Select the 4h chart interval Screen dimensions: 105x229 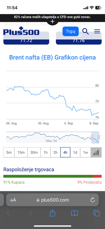point(65,152)
